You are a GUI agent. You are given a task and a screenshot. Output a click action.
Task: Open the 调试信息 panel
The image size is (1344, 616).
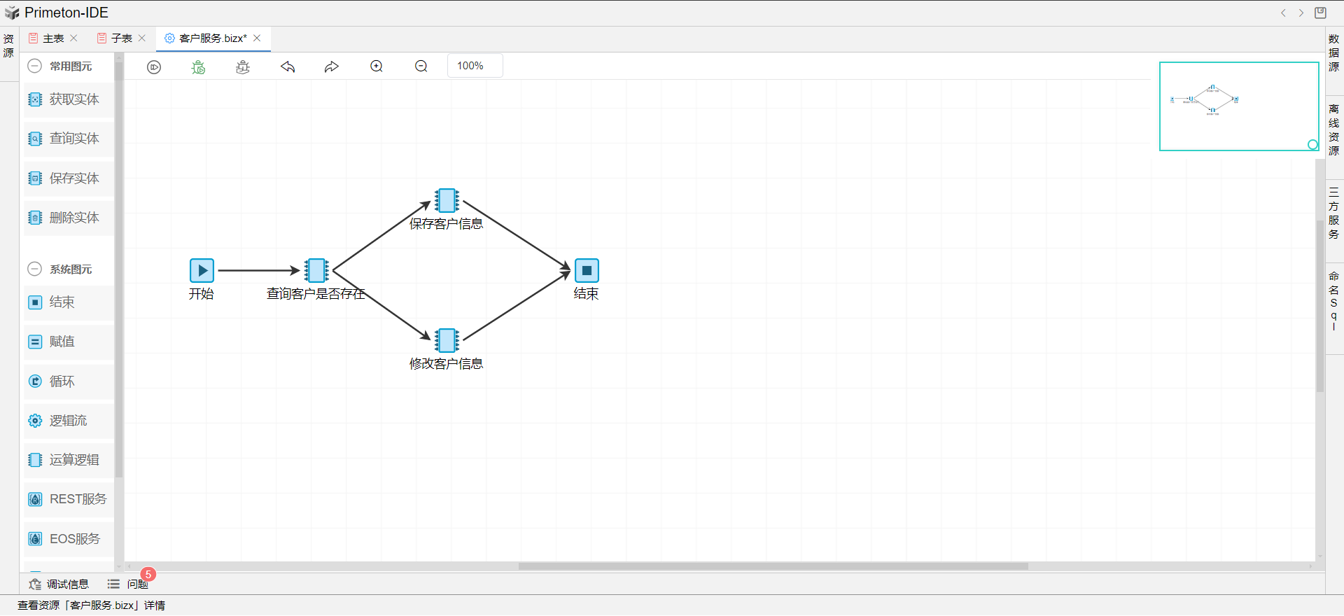[x=59, y=584]
